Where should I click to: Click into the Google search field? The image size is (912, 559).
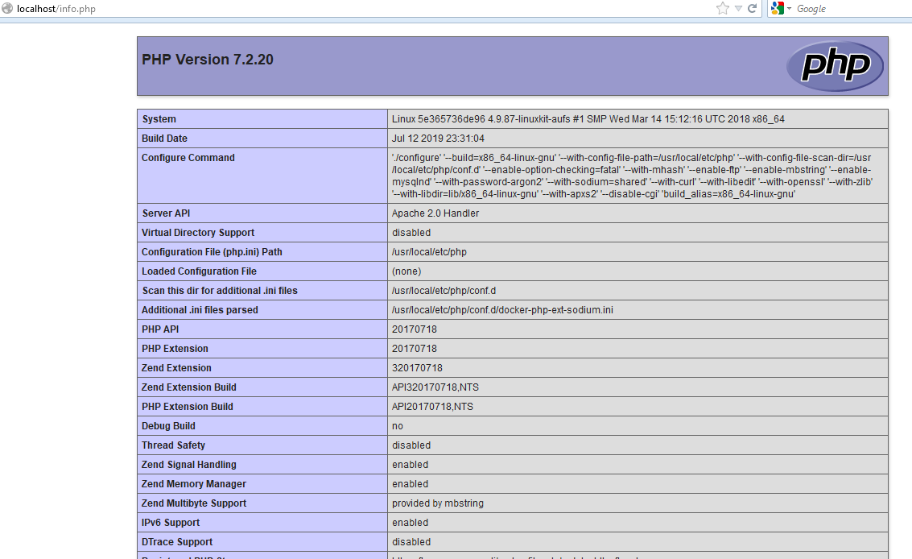[852, 9]
